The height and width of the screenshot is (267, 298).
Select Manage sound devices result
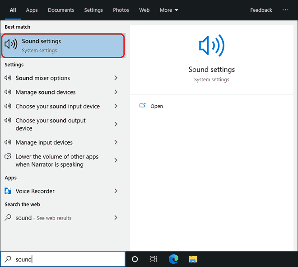coord(63,92)
